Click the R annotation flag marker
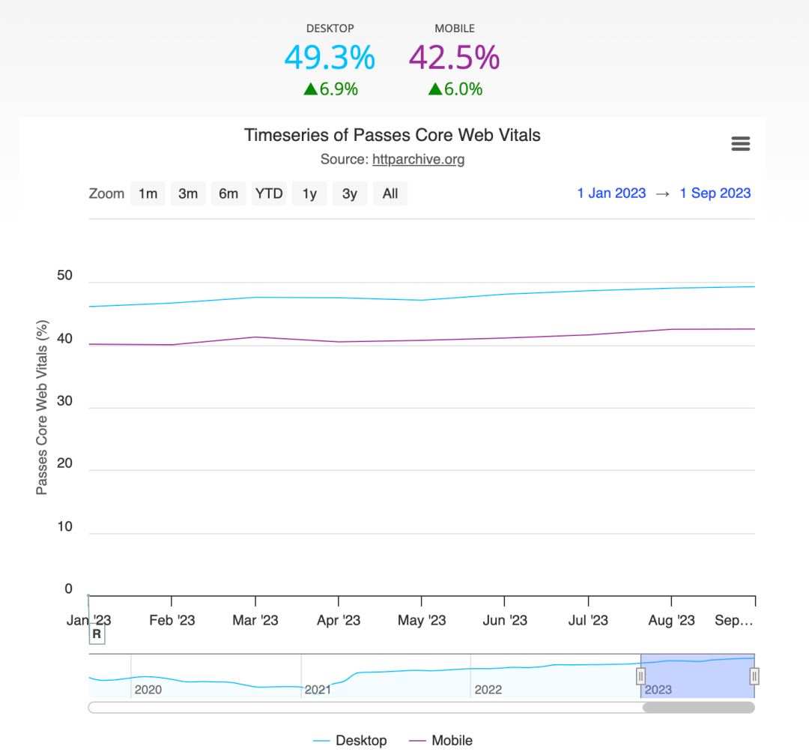 pyautogui.click(x=97, y=634)
